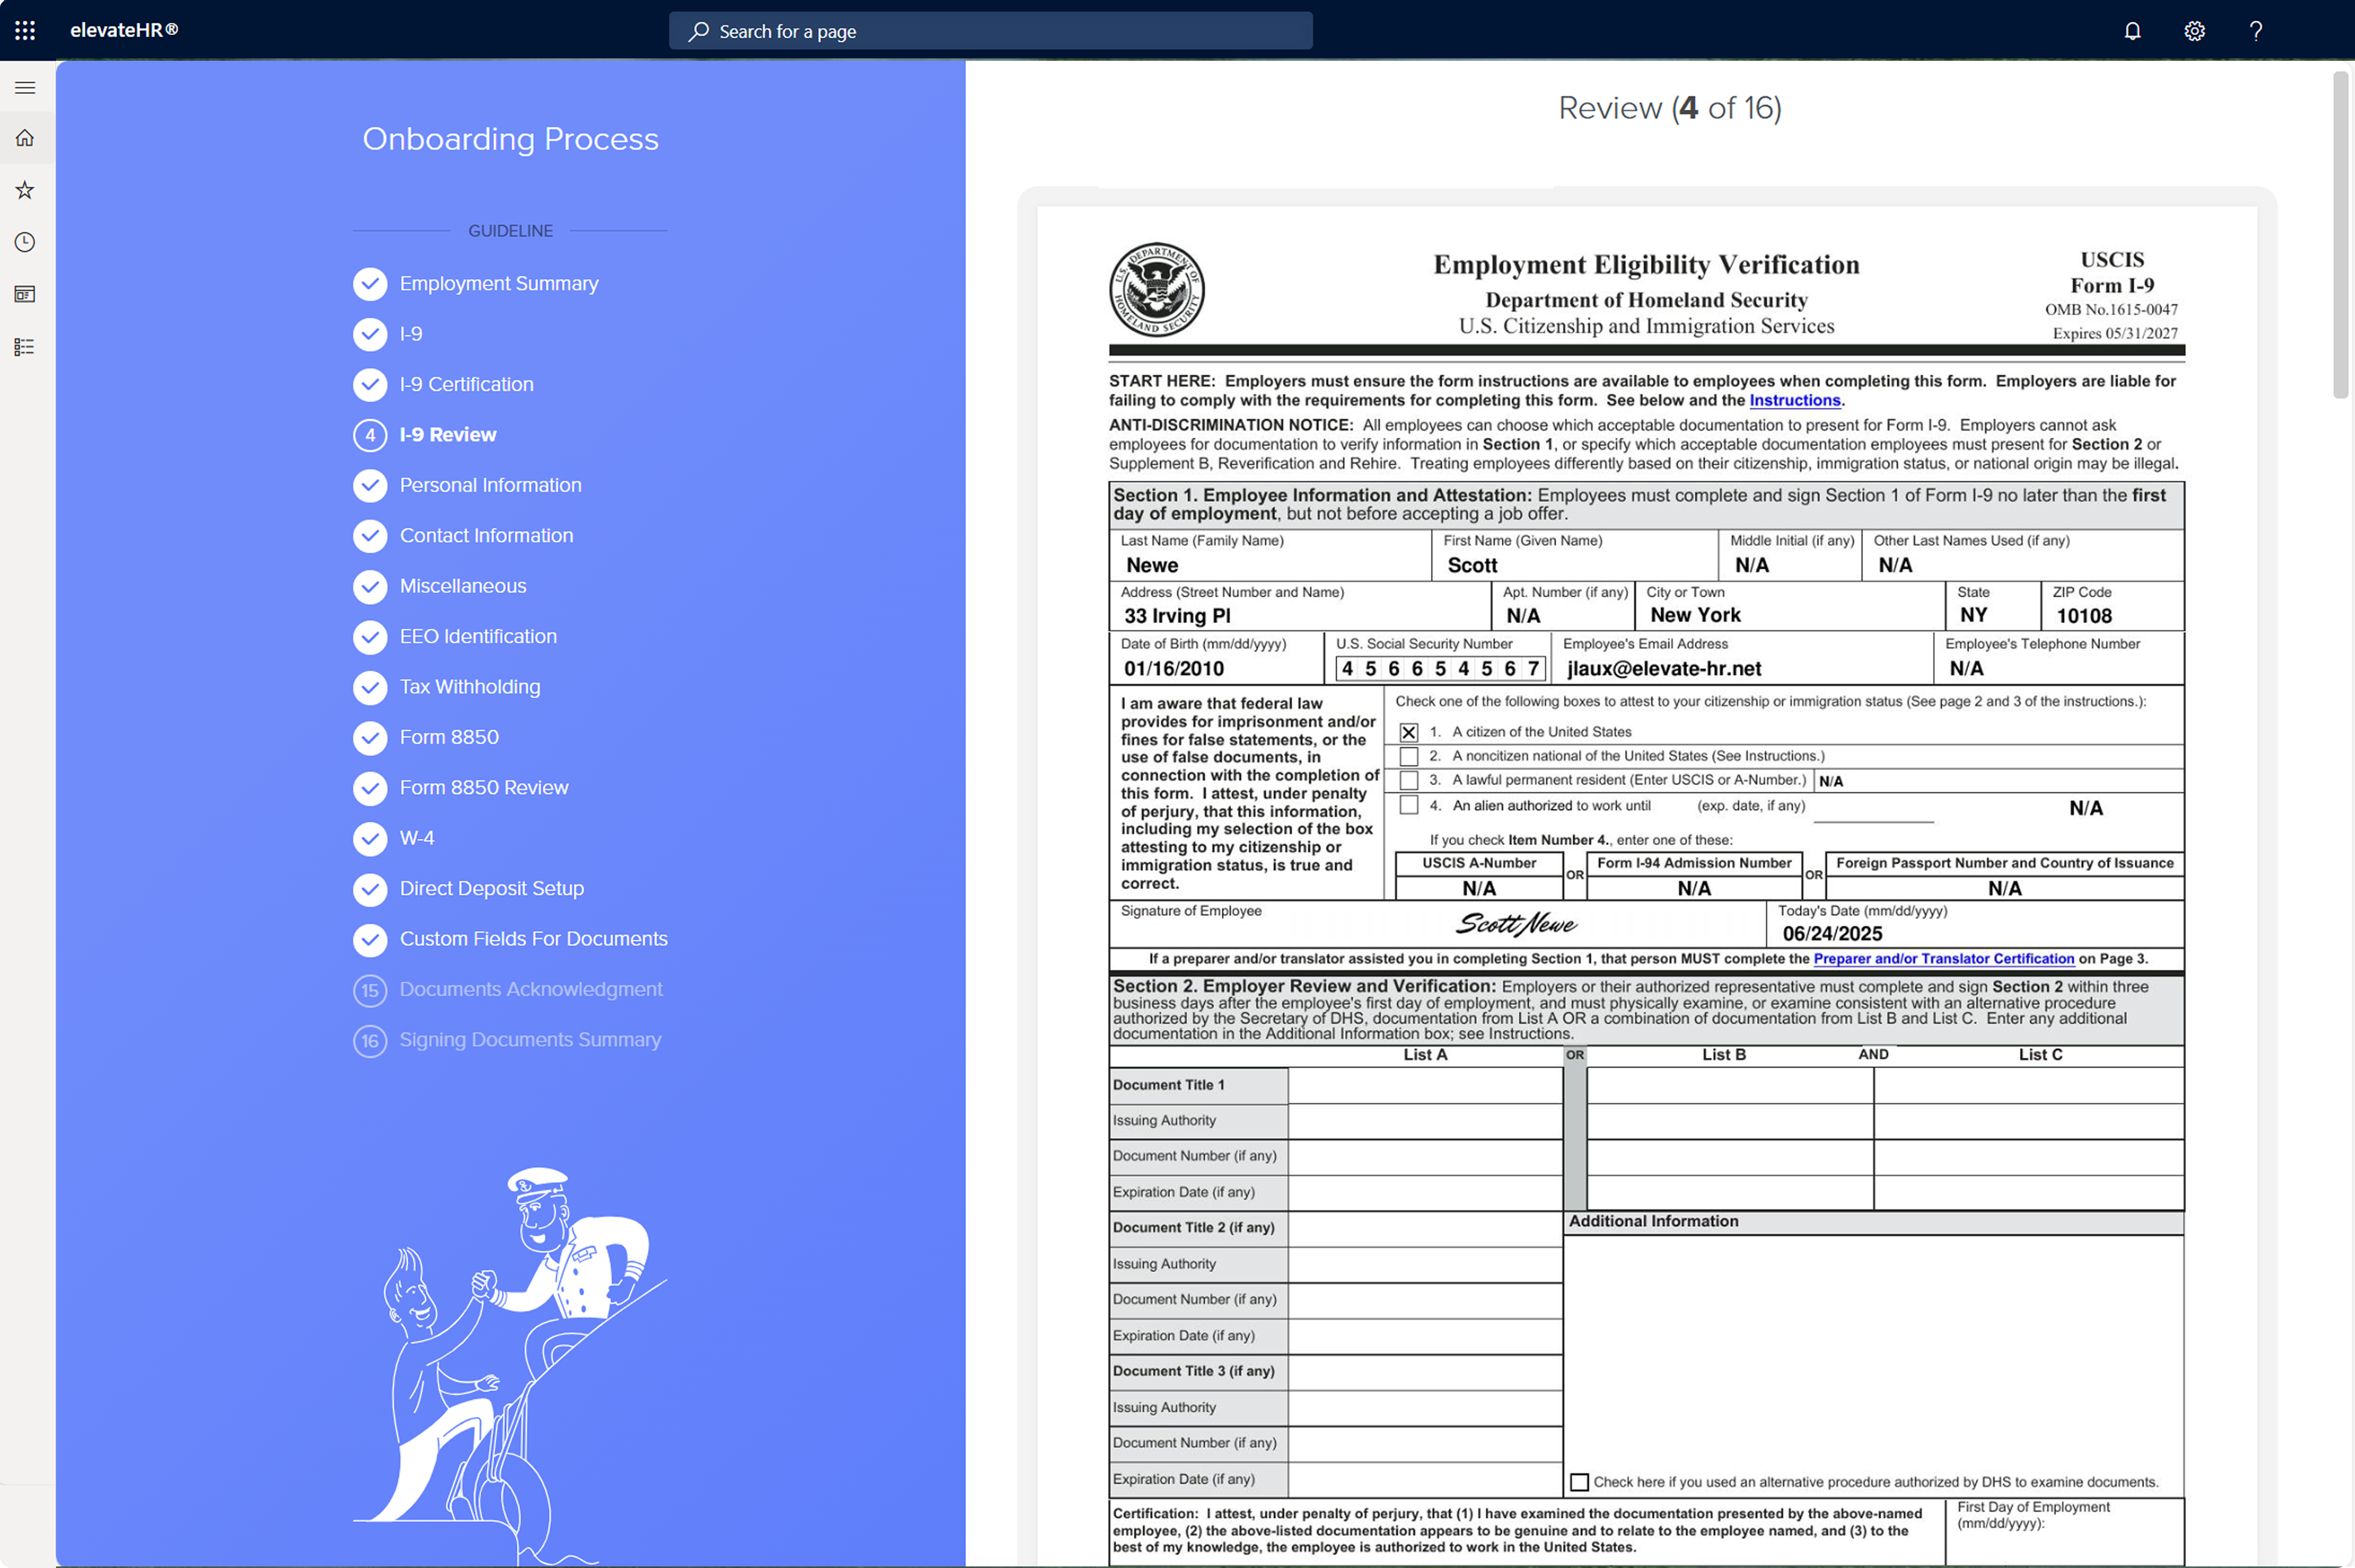Open the Modules list sidebar icon
2355x1568 pixels.
25,347
